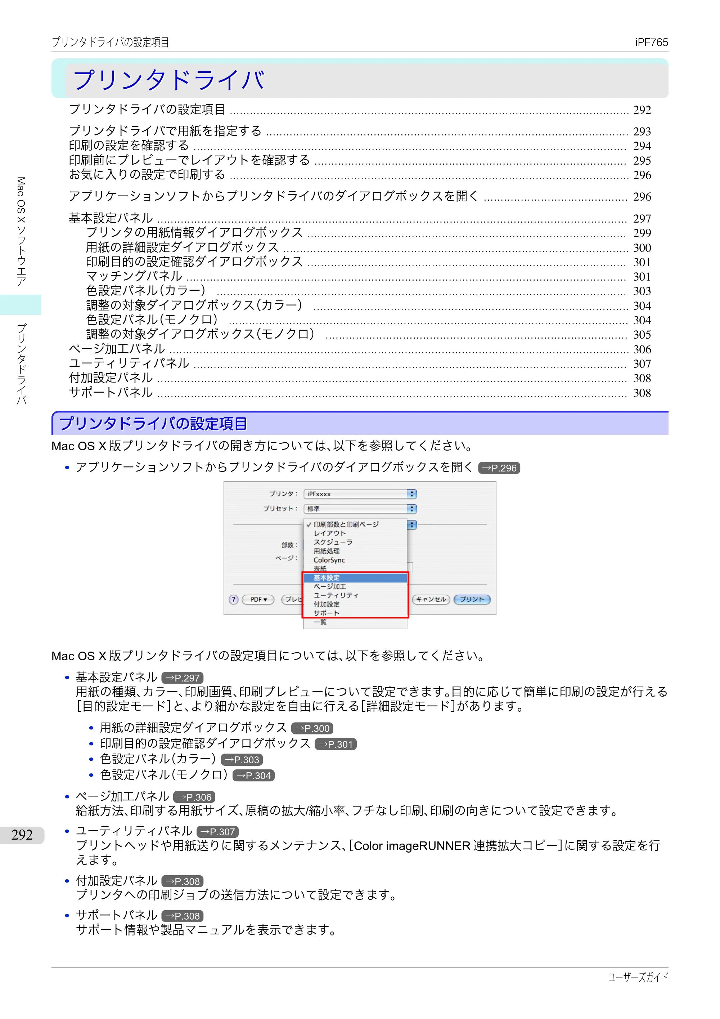Click the chapter title プリンタドライバ
The height and width of the screenshot is (1019, 720).
click(x=169, y=80)
